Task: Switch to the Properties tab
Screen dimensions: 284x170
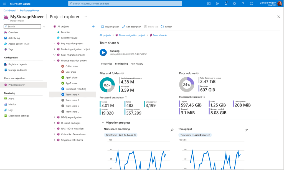Action: pos(107,64)
